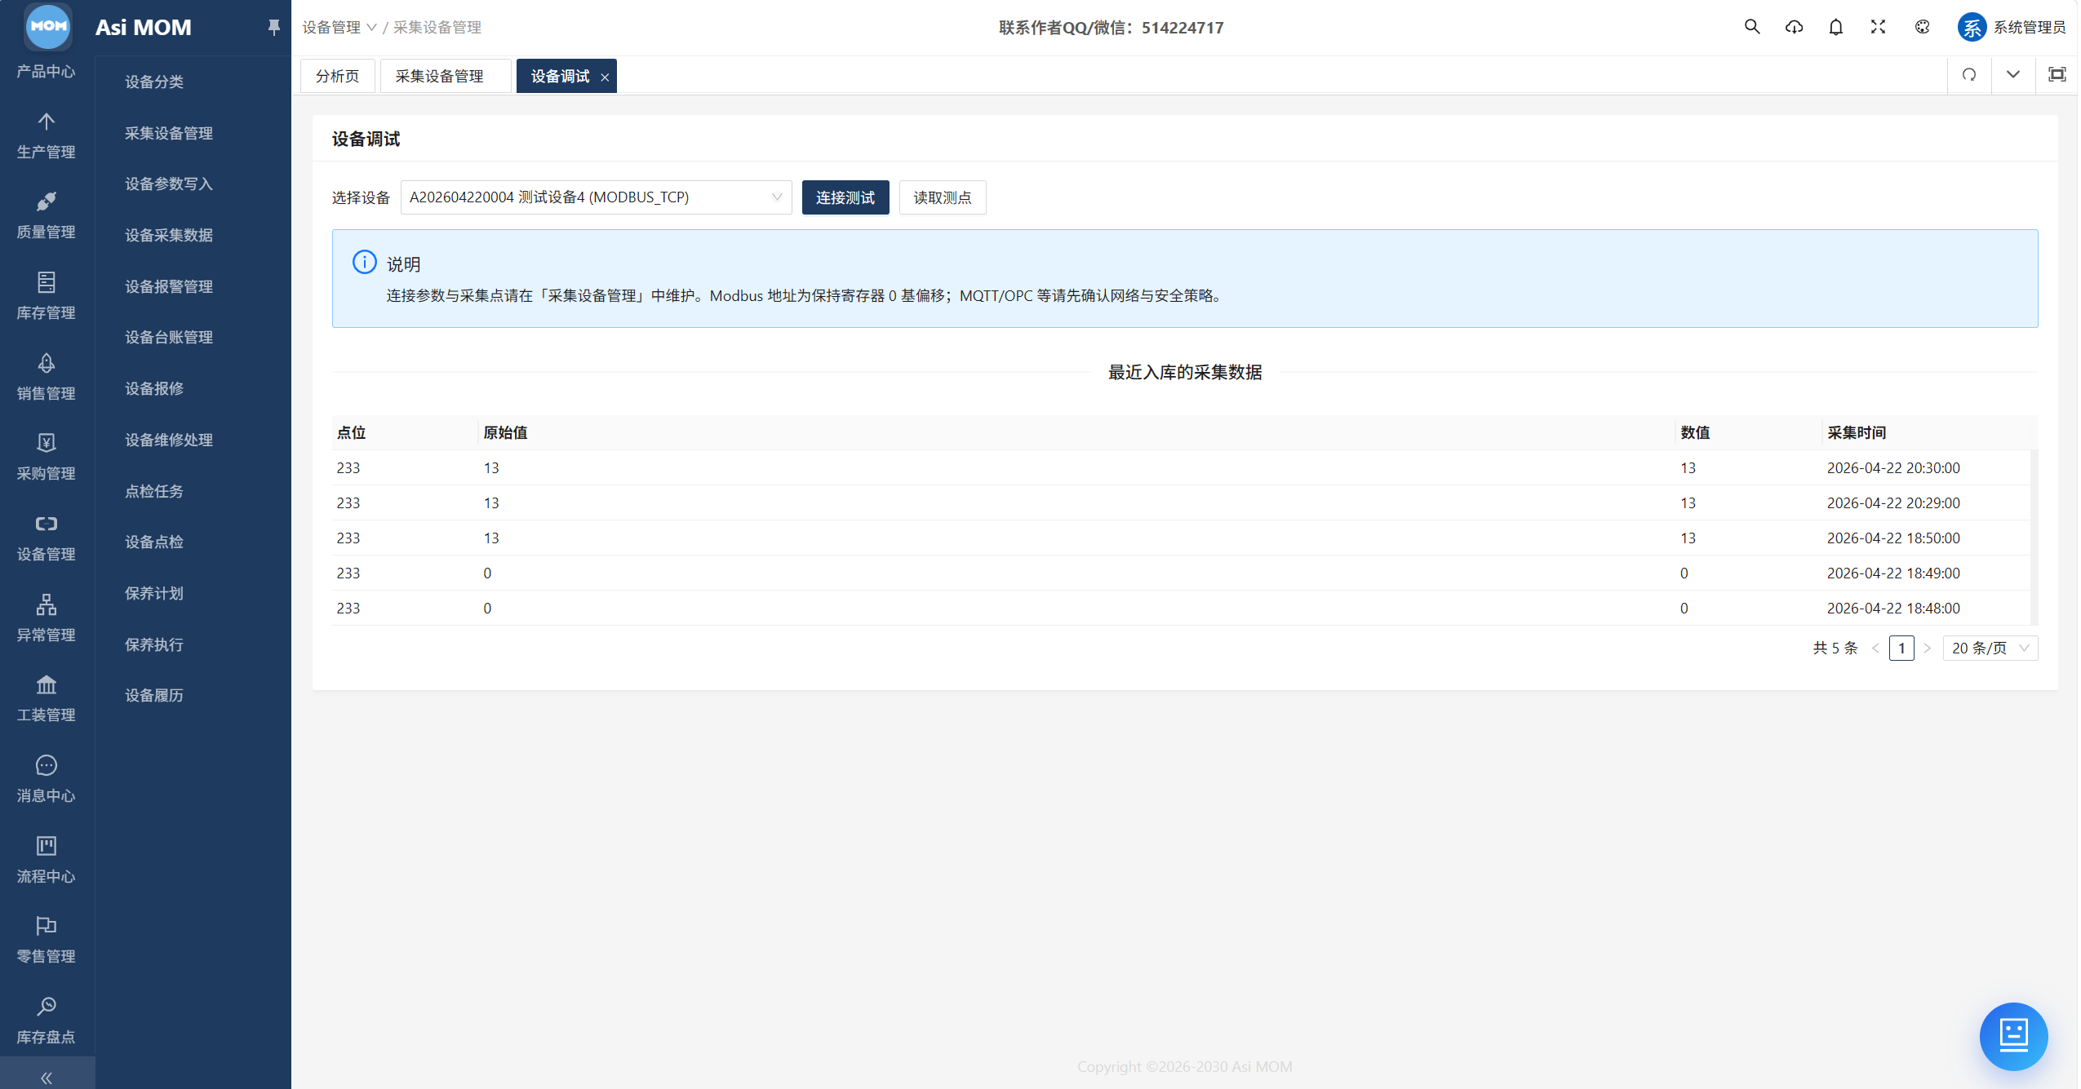The height and width of the screenshot is (1089, 2081).
Task: Open 工装管理 module in sidebar
Action: pos(47,699)
